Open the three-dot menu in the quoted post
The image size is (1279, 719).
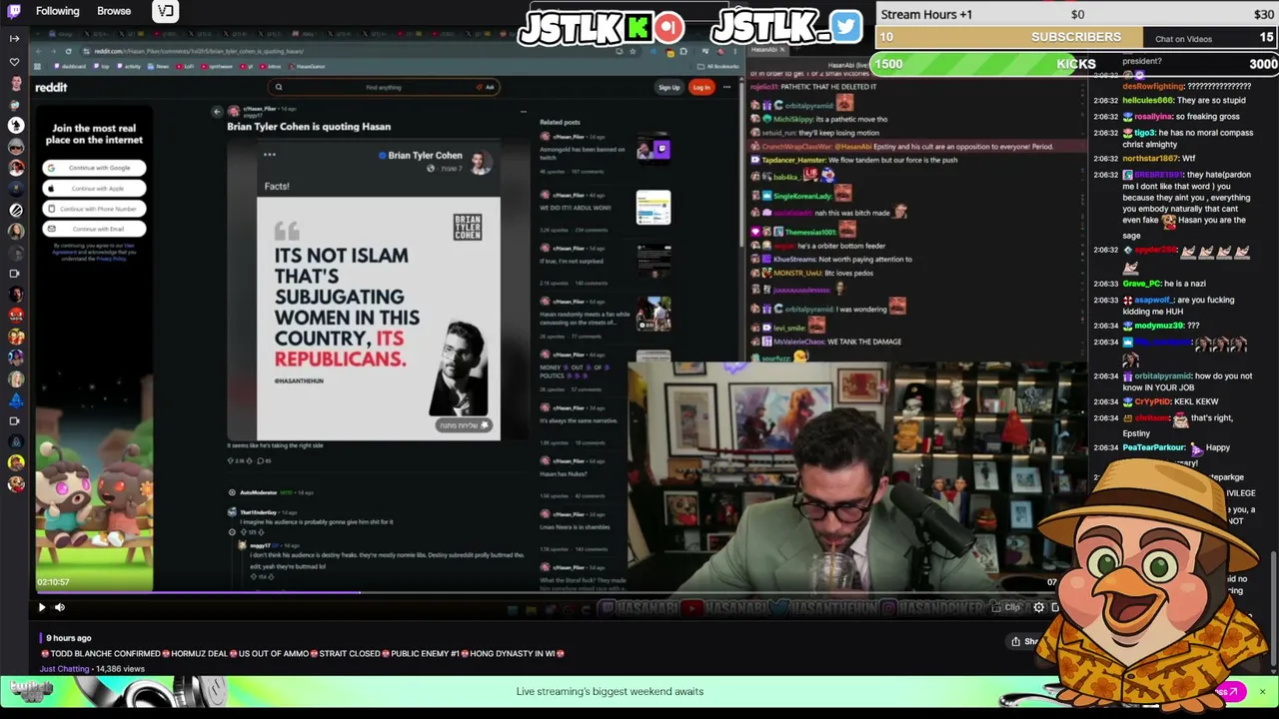coord(269,155)
